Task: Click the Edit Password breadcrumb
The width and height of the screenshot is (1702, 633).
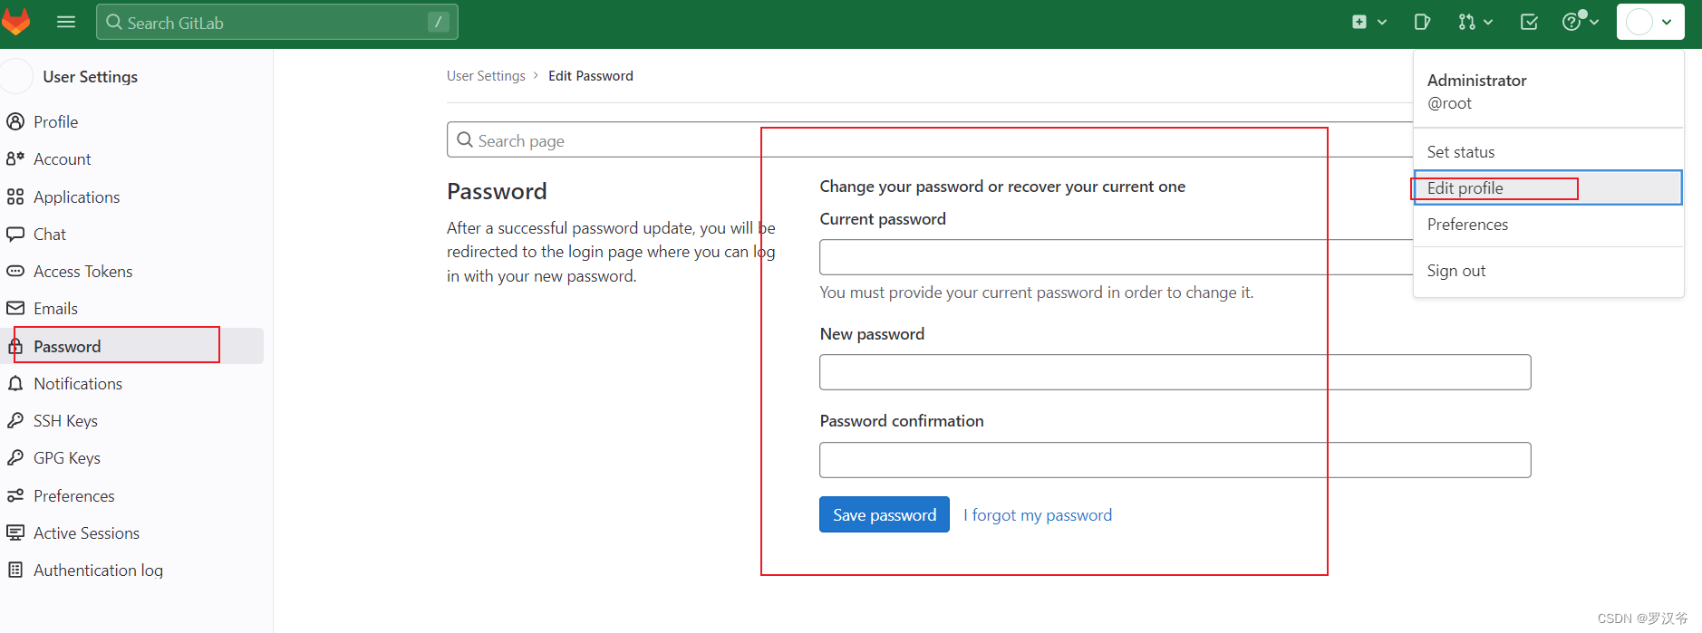Action: [591, 75]
